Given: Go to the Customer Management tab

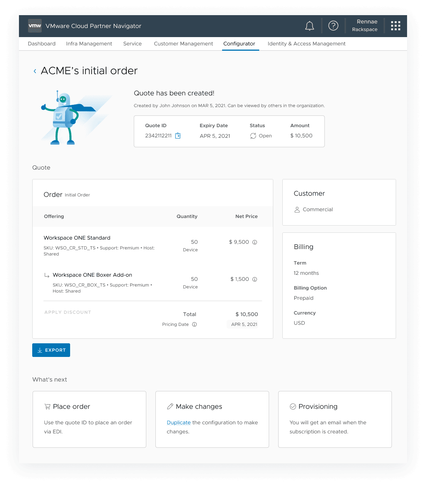Looking at the screenshot, I should tap(183, 44).
